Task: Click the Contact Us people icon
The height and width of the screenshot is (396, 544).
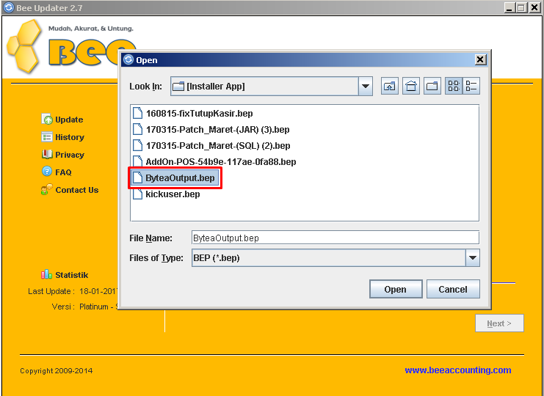Action: coord(46,189)
